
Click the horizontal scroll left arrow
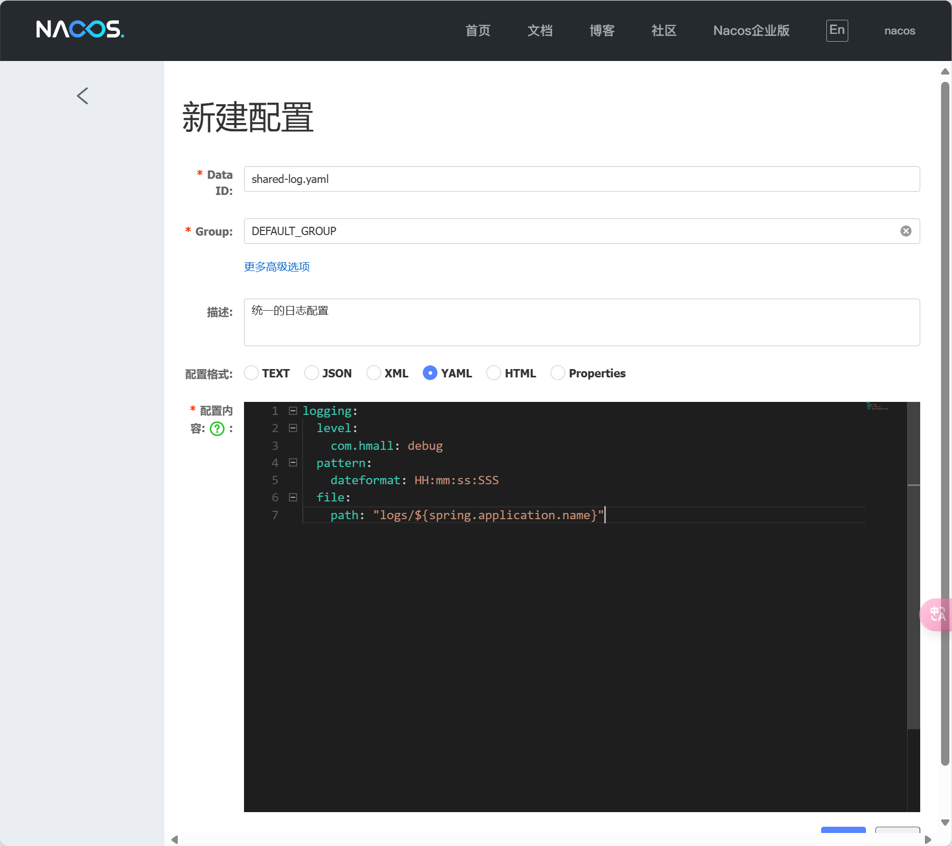175,839
